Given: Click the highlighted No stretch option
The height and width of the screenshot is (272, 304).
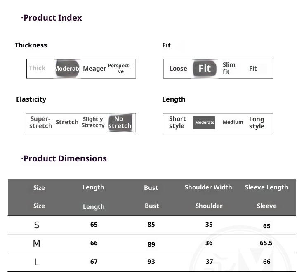Looking at the screenshot, I should pos(120,122).
